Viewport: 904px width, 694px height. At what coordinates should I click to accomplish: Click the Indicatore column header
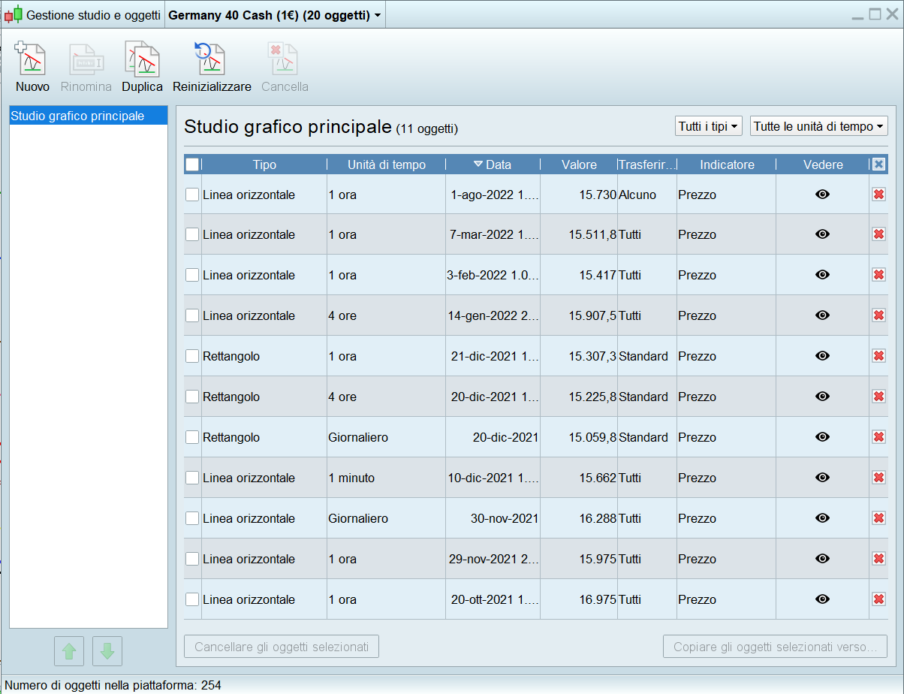coord(727,164)
